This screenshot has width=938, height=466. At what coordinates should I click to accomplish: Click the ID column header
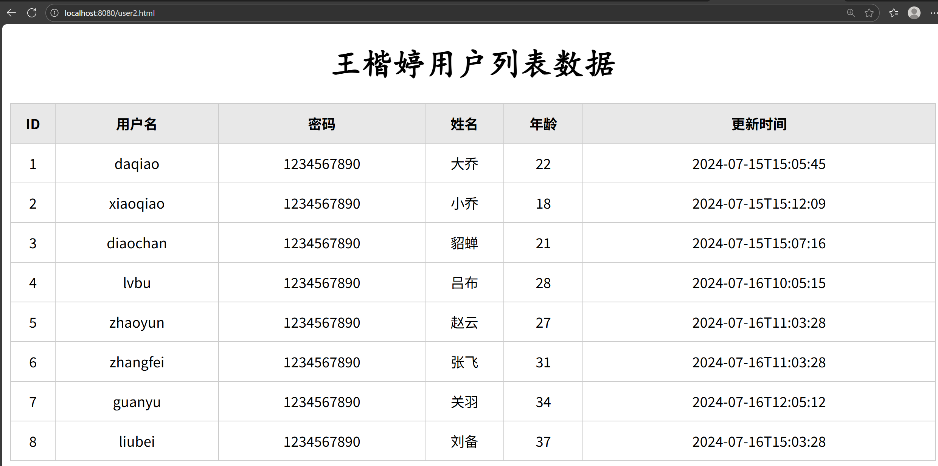tap(33, 124)
